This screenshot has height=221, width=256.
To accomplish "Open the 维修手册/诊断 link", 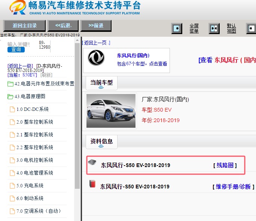I will coord(233,187).
